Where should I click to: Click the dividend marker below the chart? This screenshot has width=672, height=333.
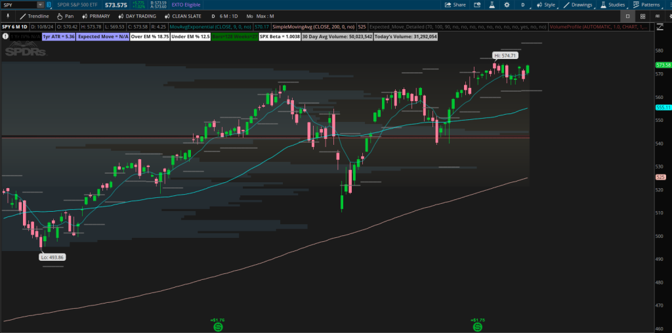click(x=217, y=326)
